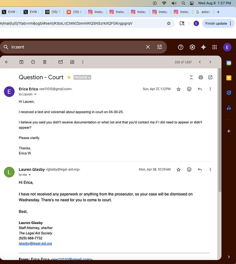Open the Google Account avatar in Gmail
This screenshot has height=264, width=236.
(227, 47)
